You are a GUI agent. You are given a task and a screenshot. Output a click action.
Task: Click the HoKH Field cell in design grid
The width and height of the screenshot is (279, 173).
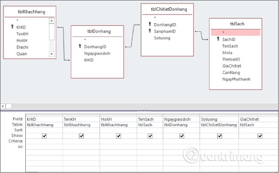[118, 119]
